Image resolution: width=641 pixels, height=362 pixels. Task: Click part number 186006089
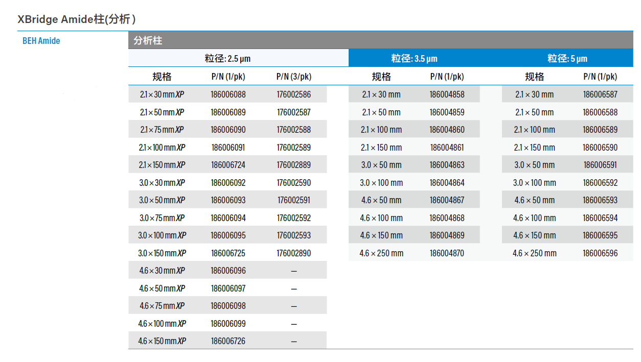[x=228, y=112]
